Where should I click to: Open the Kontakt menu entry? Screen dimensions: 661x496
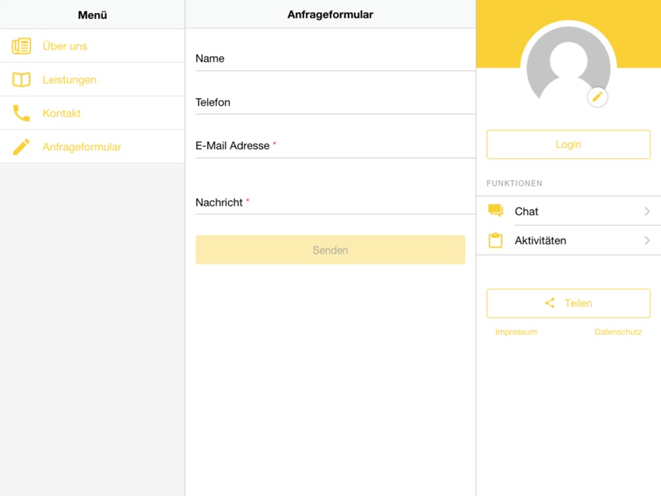click(x=93, y=113)
